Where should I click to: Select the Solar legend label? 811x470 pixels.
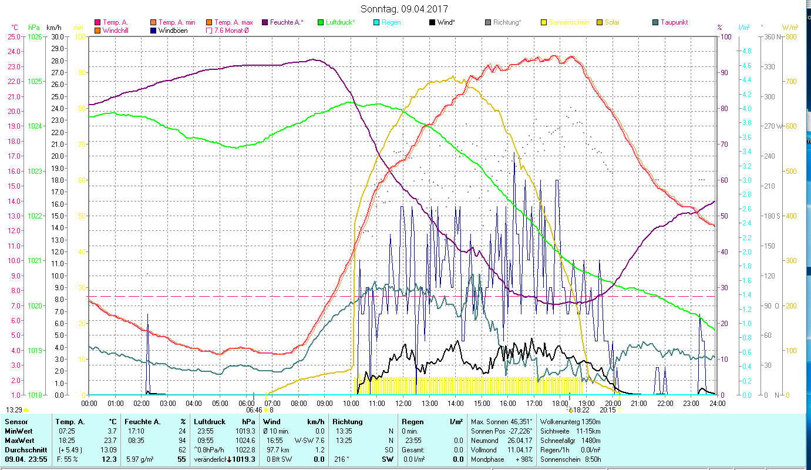click(613, 23)
